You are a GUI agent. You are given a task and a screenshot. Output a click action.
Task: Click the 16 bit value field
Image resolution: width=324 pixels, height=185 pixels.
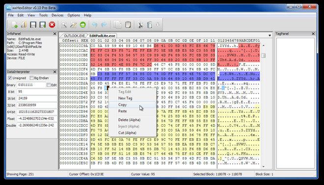pyautogui.click(x=37, y=98)
